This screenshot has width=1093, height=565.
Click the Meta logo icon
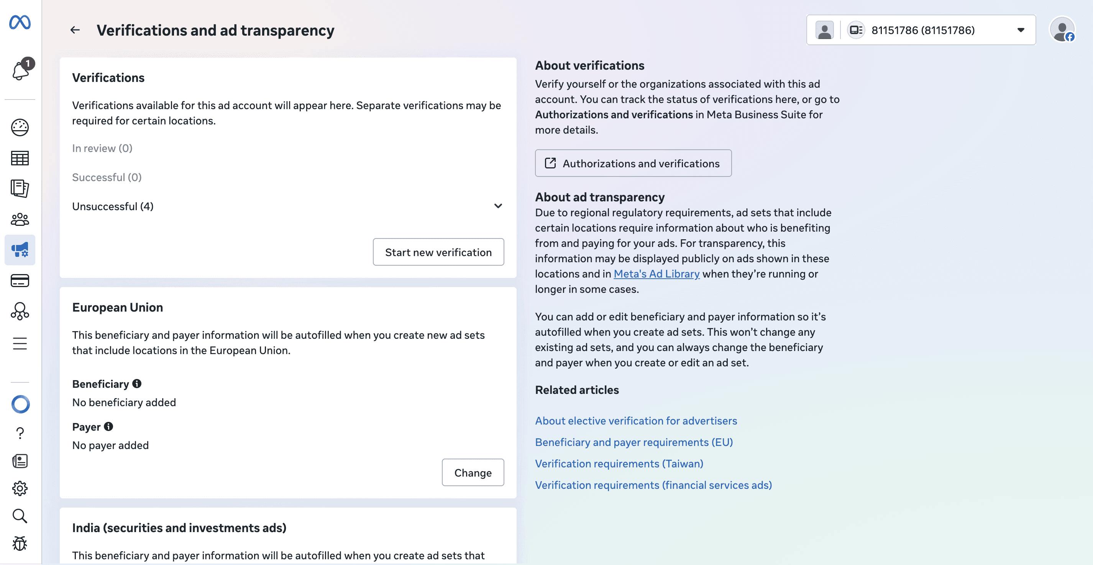pyautogui.click(x=20, y=22)
